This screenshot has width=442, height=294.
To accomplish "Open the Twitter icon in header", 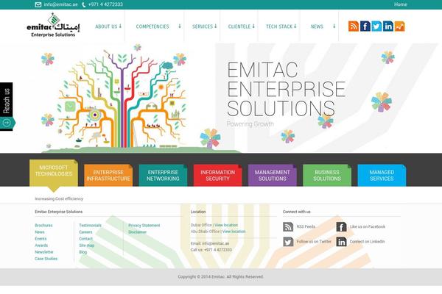I will pos(376,26).
